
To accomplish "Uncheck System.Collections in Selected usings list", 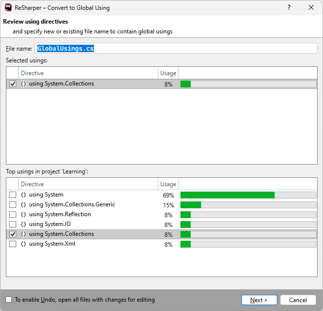I will click(x=13, y=84).
